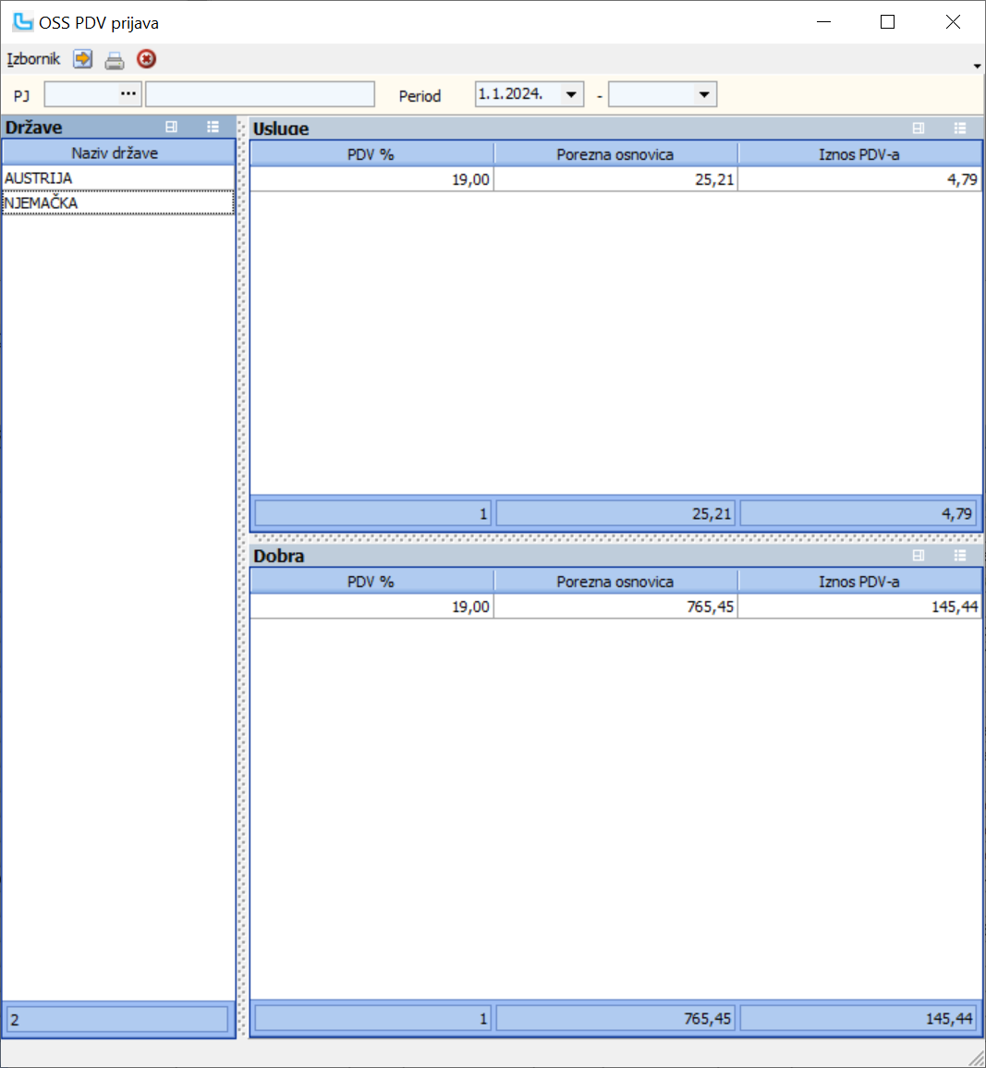Open the list view icon in Usluge header
The height and width of the screenshot is (1068, 986).
coord(959,129)
